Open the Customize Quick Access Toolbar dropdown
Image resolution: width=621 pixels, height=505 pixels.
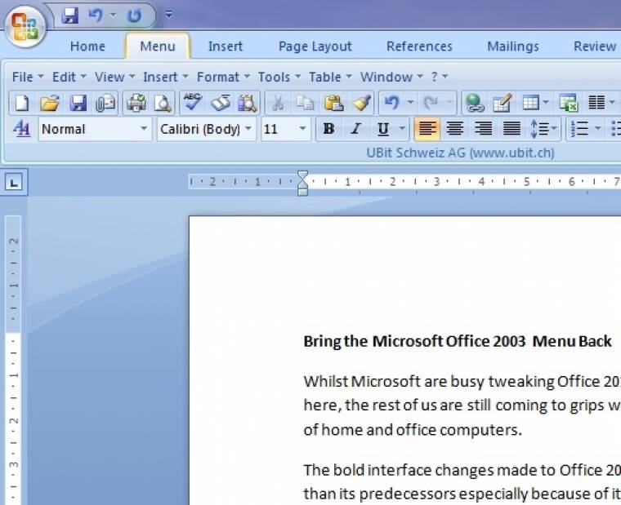[168, 15]
